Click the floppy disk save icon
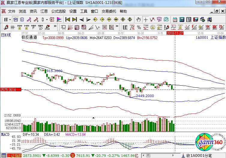The image size is (226, 158). pyautogui.click(x=196, y=20)
